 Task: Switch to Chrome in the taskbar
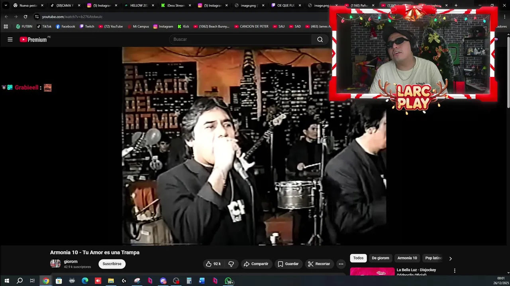point(46,281)
